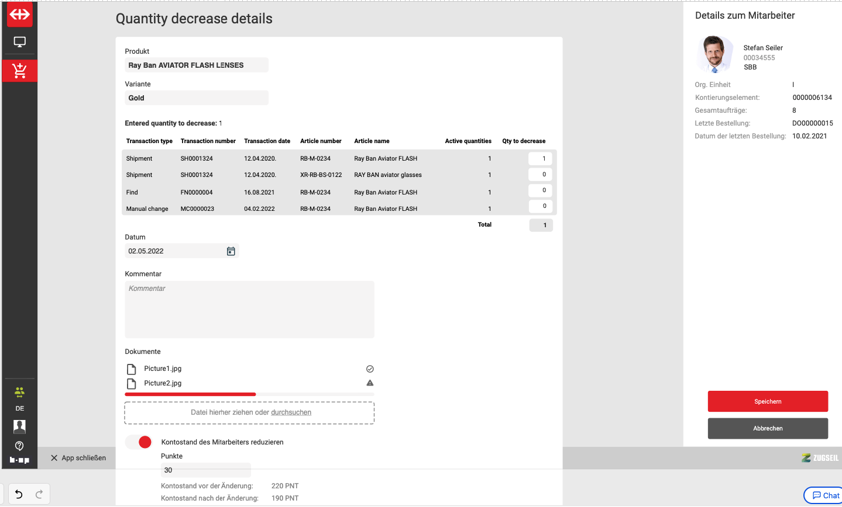Click the Kommentar text area
The width and height of the screenshot is (842, 507).
pos(249,310)
